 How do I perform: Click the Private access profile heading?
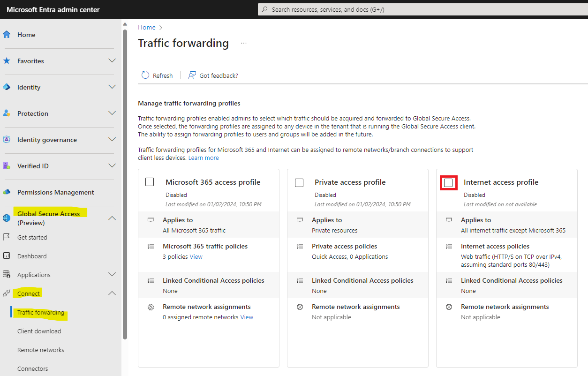tap(350, 182)
